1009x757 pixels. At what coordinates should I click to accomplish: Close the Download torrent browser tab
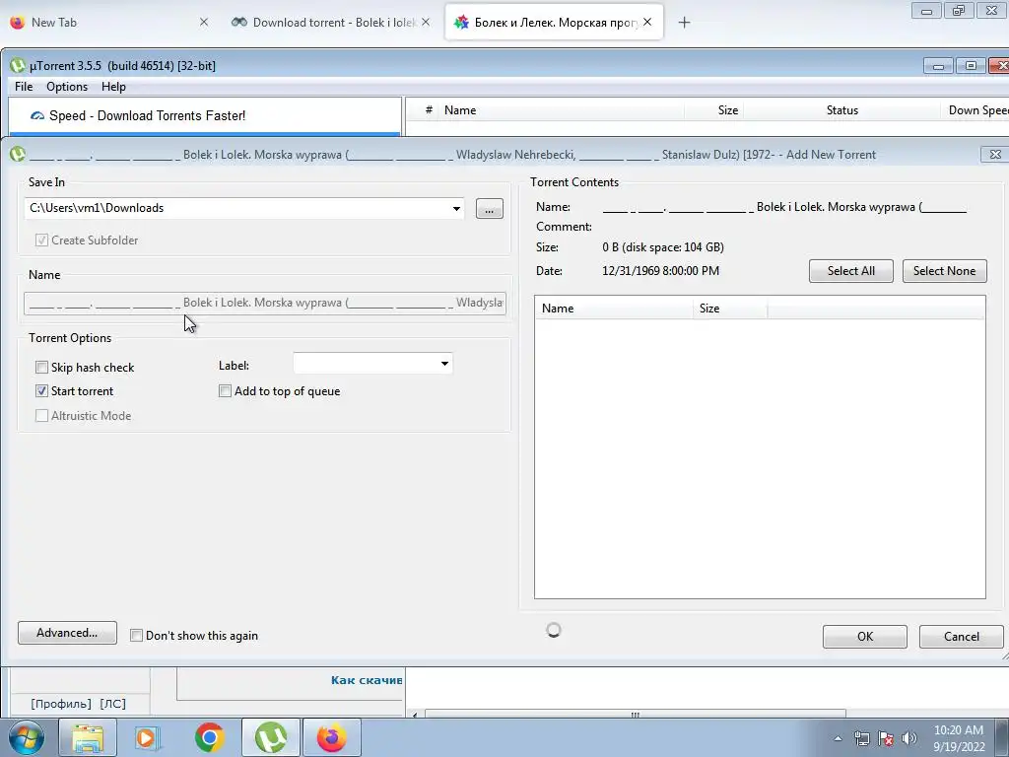pos(426,22)
